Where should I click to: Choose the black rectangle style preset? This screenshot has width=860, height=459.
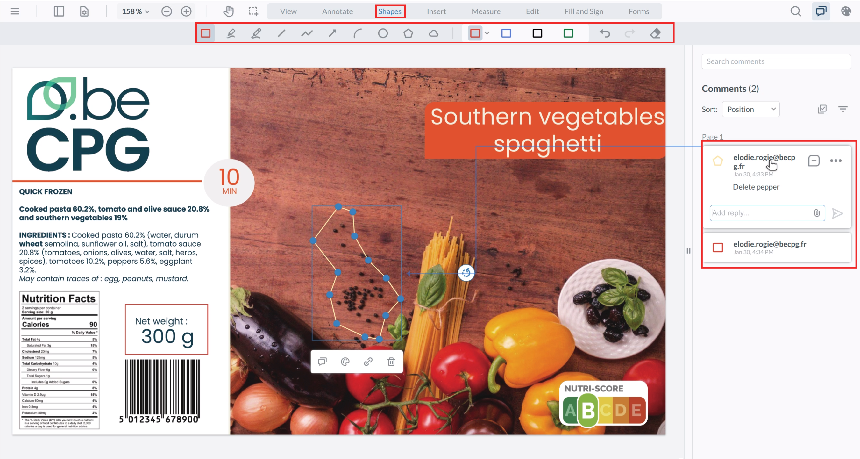[x=537, y=33]
